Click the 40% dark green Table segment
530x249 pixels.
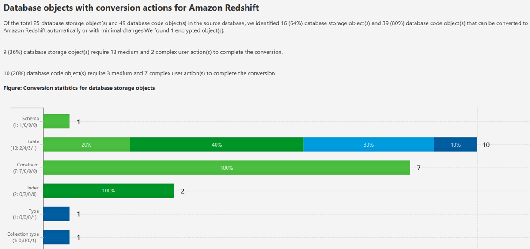pyautogui.click(x=217, y=145)
